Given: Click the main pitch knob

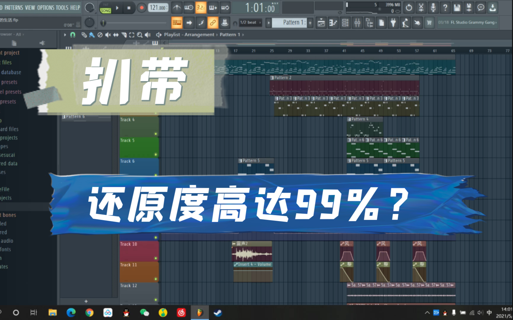Looking at the screenshot, I should point(90,23).
